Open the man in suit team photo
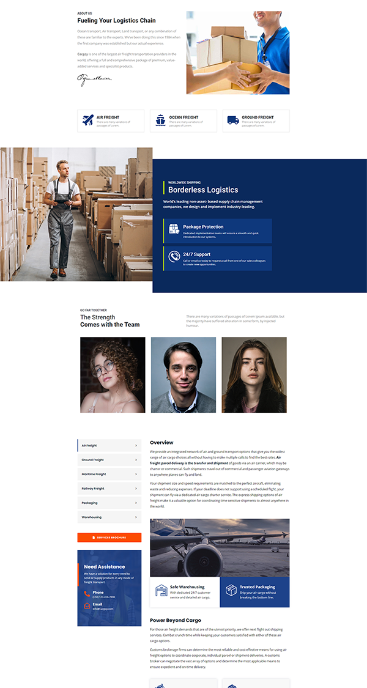367x688 pixels. [x=183, y=378]
